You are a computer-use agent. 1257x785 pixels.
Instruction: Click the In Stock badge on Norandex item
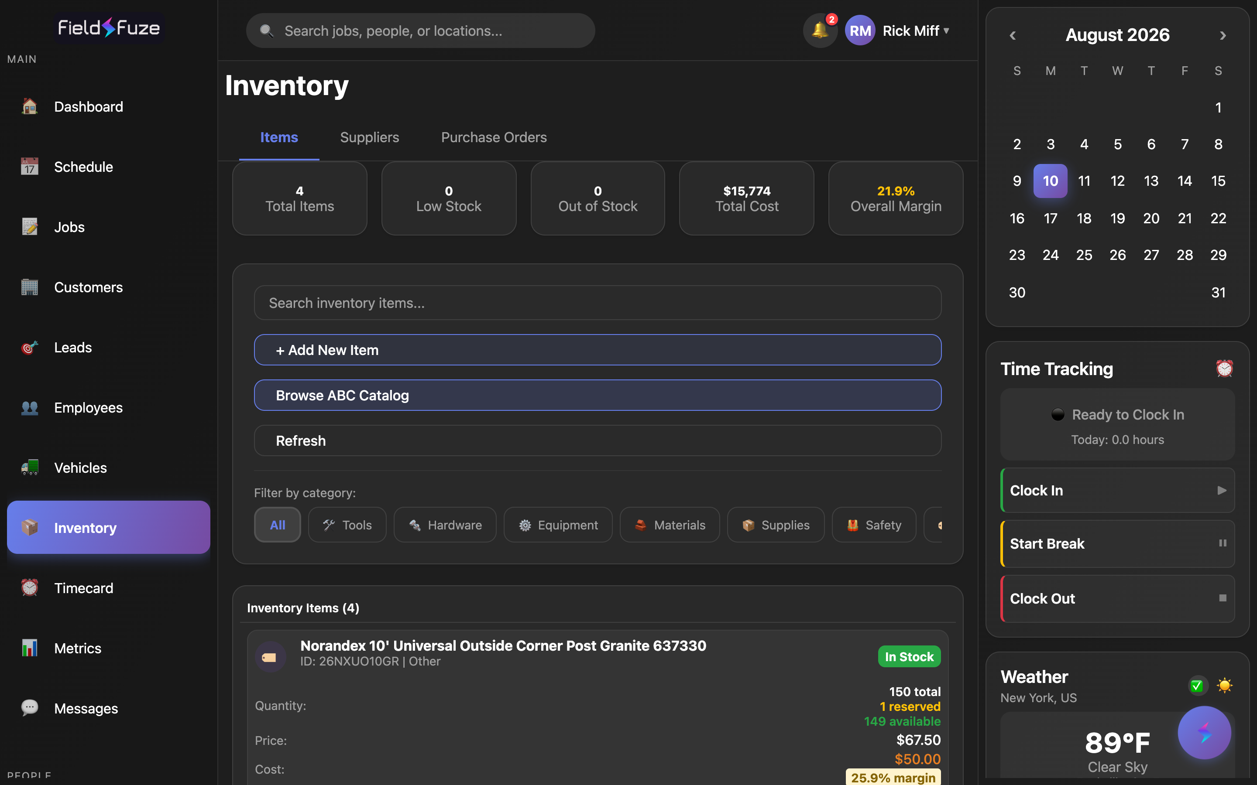pos(909,656)
